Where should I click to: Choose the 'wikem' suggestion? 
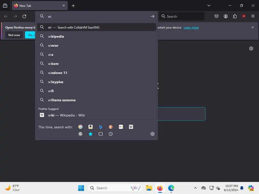[96, 64]
